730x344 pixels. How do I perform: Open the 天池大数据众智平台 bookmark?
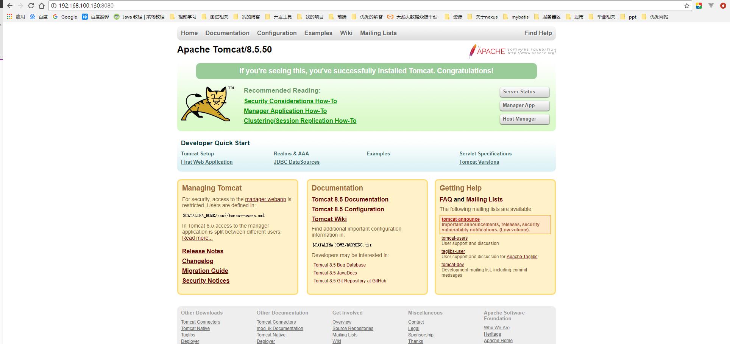[x=412, y=17]
